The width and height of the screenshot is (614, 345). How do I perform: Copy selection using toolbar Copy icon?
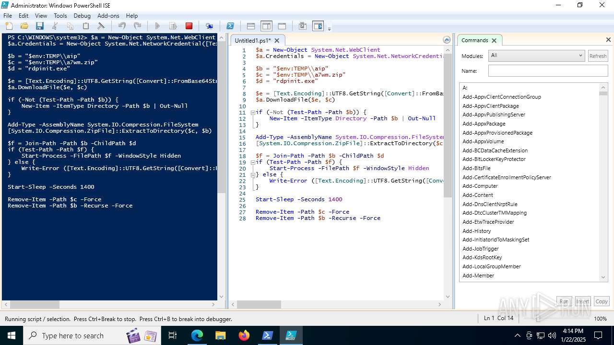click(x=70, y=26)
